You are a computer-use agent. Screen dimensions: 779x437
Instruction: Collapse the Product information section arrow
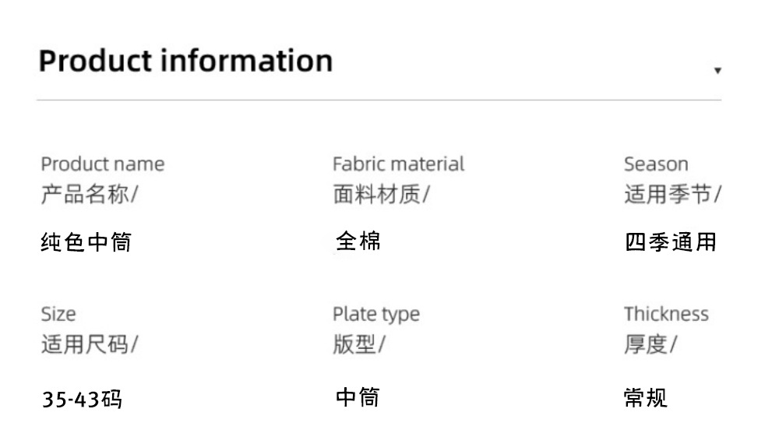(717, 71)
